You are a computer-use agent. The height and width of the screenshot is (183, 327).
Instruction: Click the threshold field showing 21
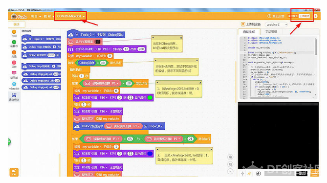[190, 139]
